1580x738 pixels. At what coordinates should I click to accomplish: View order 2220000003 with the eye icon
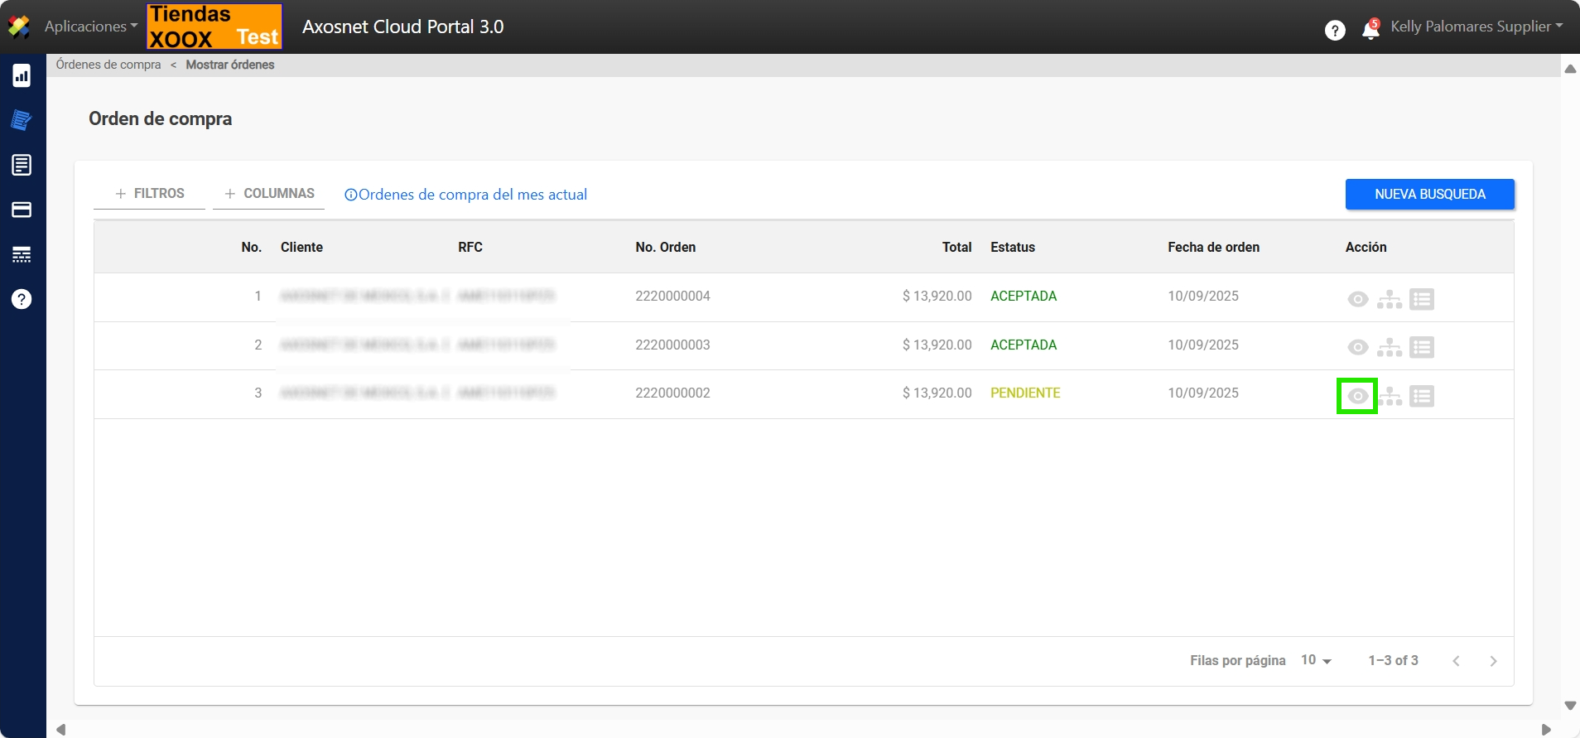(x=1357, y=347)
